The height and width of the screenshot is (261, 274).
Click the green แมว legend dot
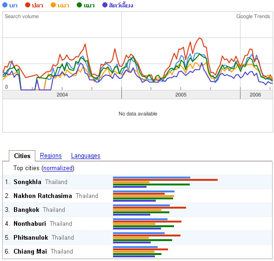[79, 5]
